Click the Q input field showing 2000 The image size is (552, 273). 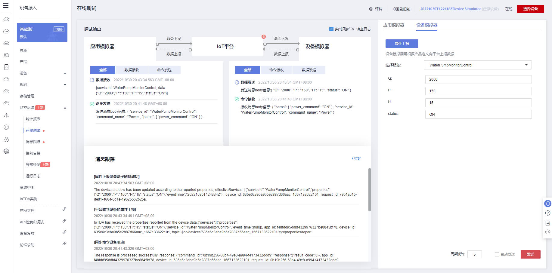(x=479, y=79)
